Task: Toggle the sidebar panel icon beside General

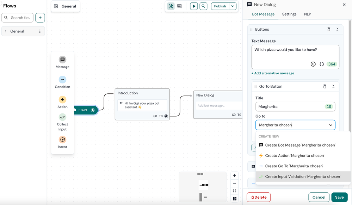Action: pyautogui.click(x=56, y=6)
